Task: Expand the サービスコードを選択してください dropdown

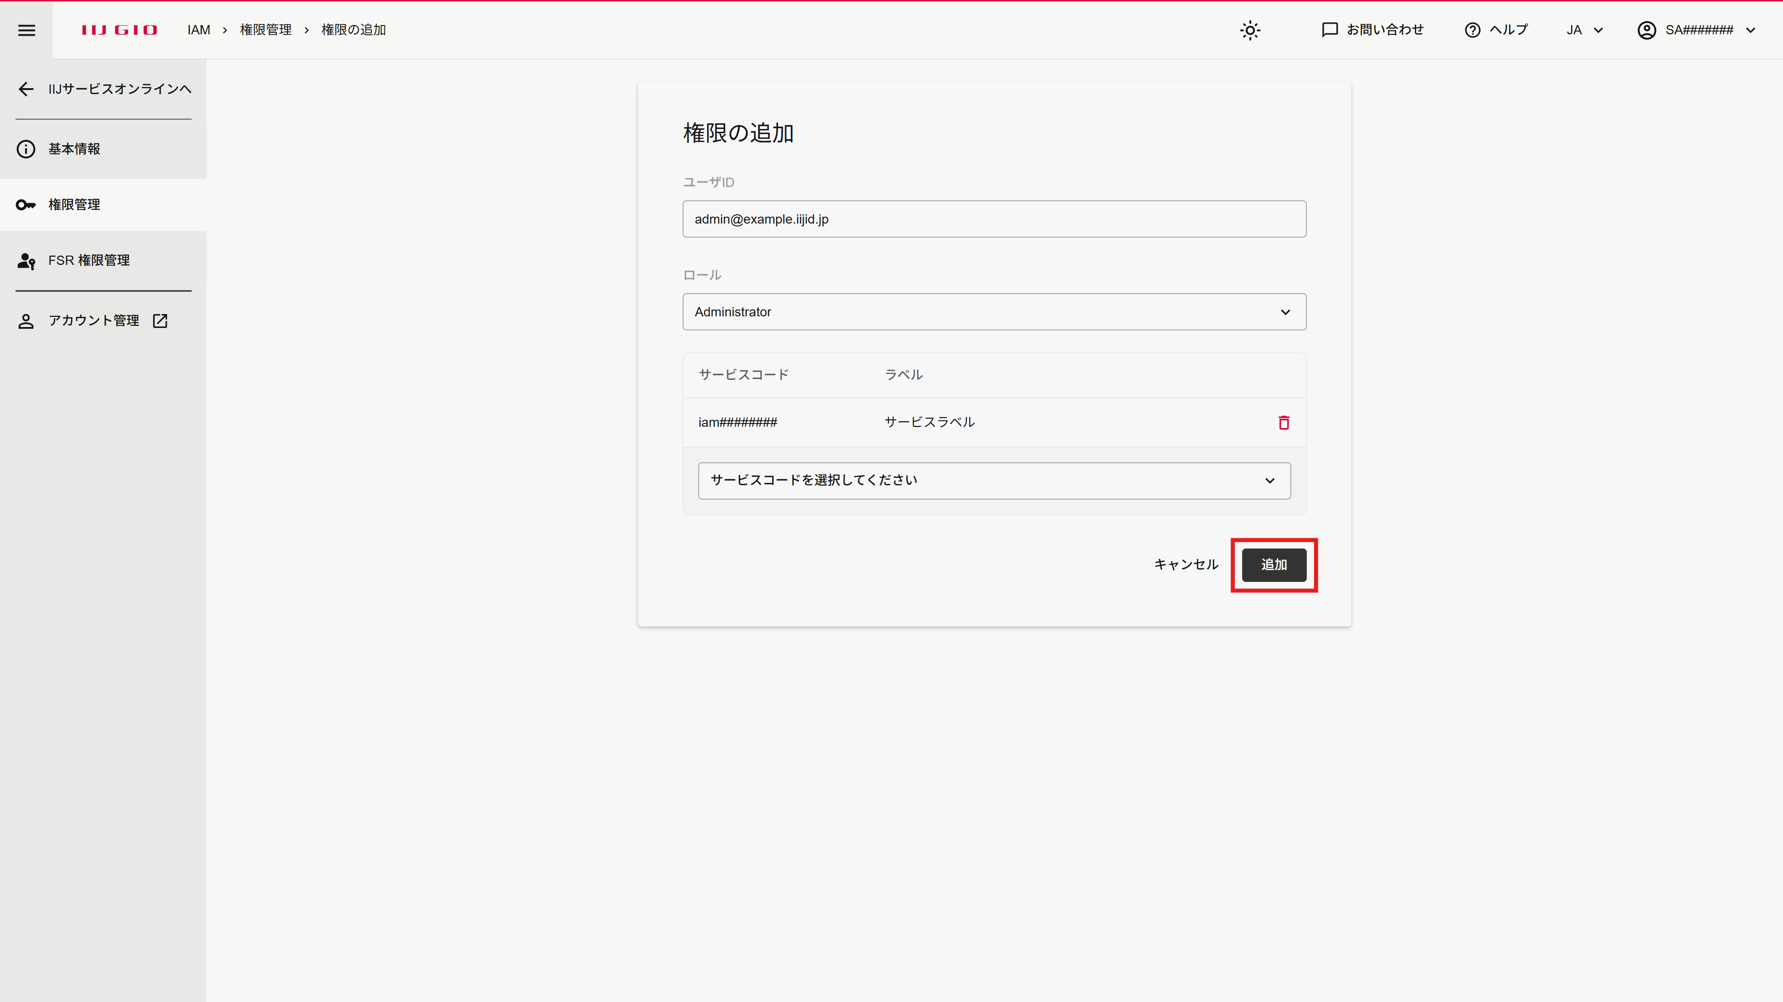Action: (994, 481)
